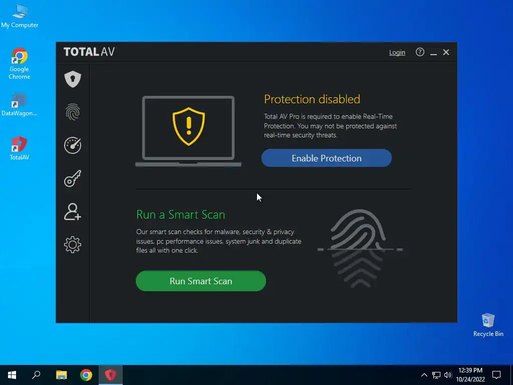Open the add user referral section
Viewport: 513px width, 385px height.
coord(73,212)
